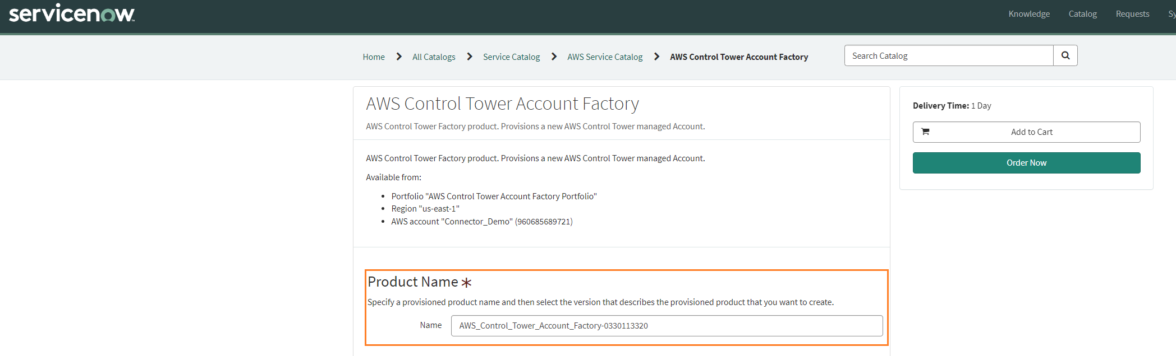Image resolution: width=1176 pixels, height=356 pixels.
Task: Open the Catalog menu item
Action: 1083,14
